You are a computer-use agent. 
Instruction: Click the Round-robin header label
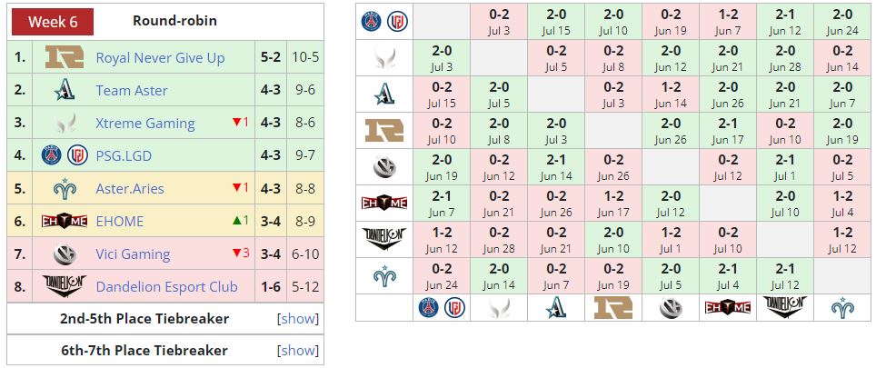[174, 21]
